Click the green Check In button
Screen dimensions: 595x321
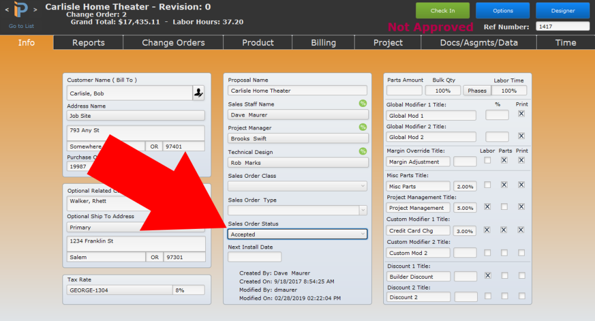click(443, 11)
